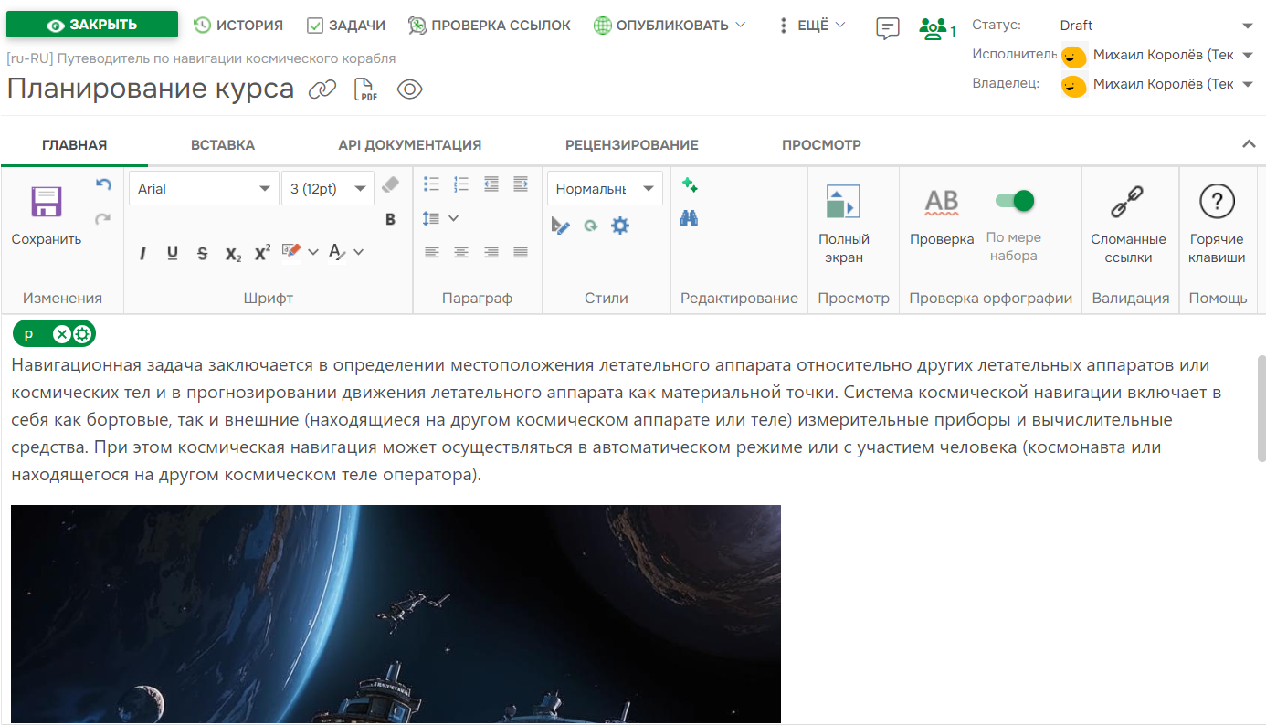Apply strikethrough formatting
This screenshot has width=1266, height=725.
(x=202, y=253)
